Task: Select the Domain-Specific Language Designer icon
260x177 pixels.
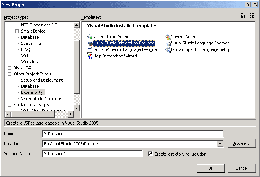Action: [x=90, y=49]
